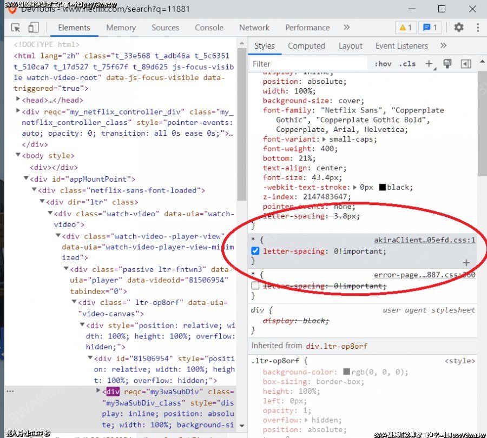Click the styles Filter input field

[x=308, y=64]
